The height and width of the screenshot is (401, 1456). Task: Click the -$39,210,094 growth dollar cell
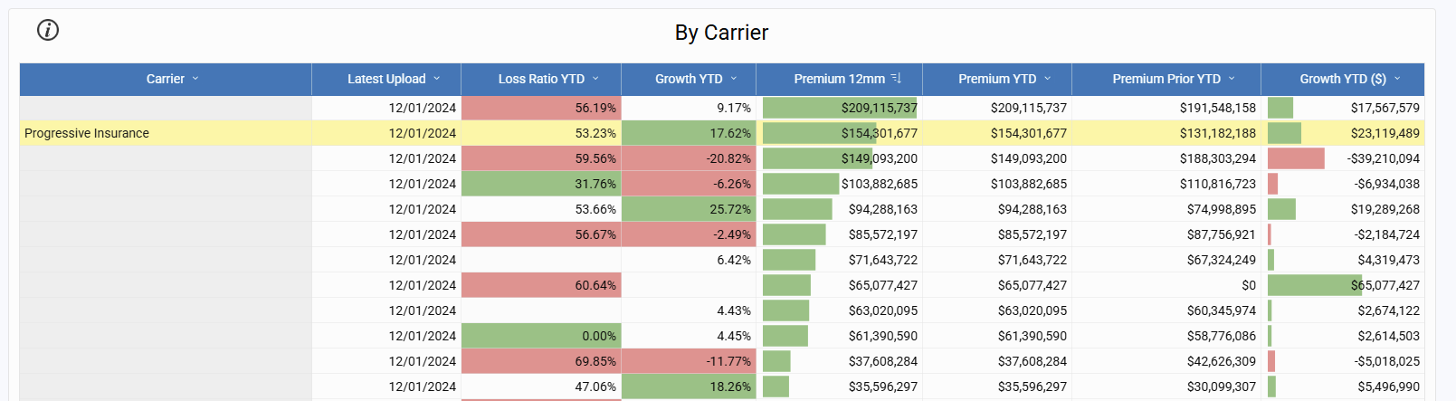pos(1343,158)
